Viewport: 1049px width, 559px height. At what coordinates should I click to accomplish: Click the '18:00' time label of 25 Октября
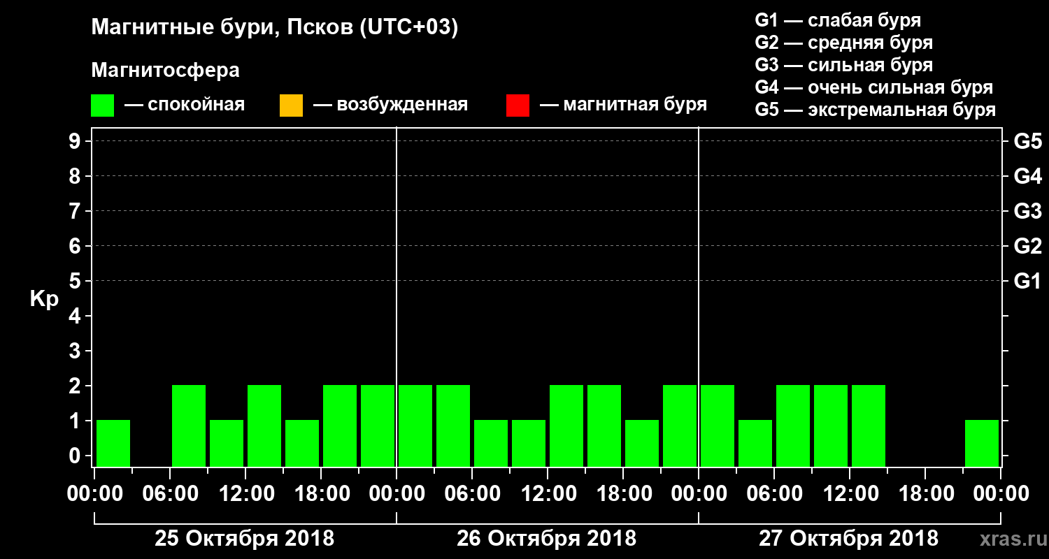click(x=322, y=493)
